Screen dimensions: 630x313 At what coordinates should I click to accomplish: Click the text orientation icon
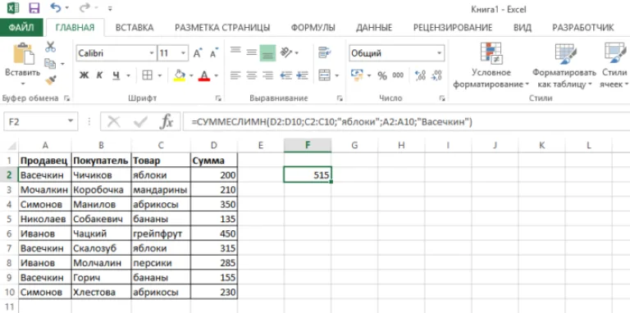(x=286, y=52)
